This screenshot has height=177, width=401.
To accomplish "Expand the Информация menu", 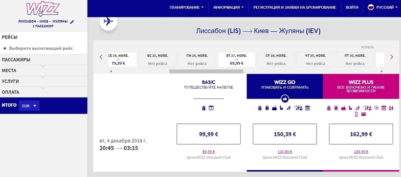I will tap(228, 7).
